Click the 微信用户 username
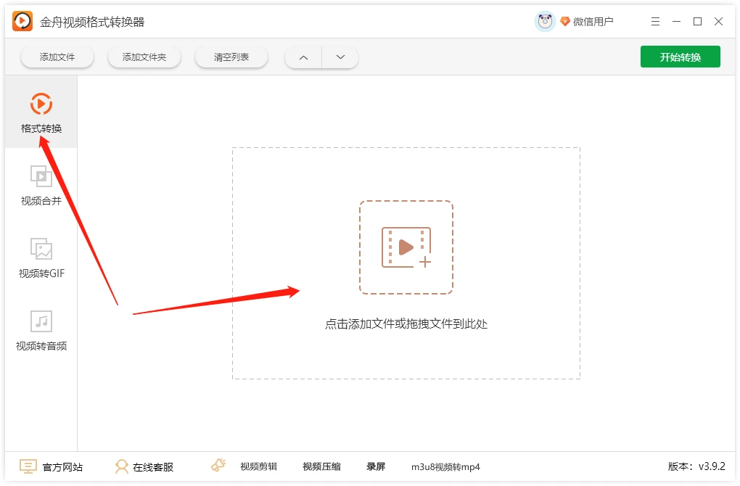 tap(593, 22)
